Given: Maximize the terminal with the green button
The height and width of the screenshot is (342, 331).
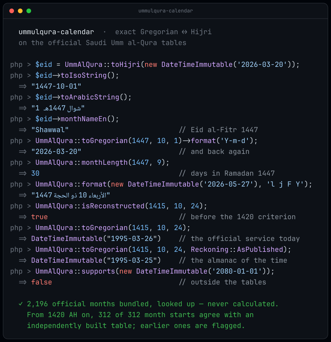Looking at the screenshot, I should point(29,11).
